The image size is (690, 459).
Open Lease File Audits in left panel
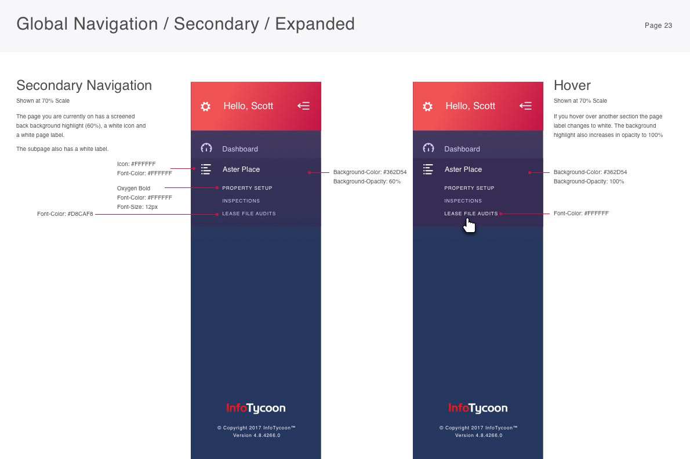(249, 214)
